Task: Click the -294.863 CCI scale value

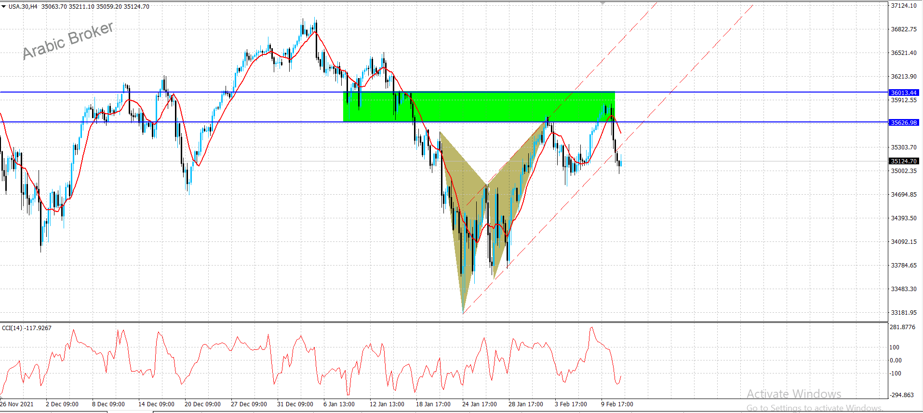Action: (902, 395)
